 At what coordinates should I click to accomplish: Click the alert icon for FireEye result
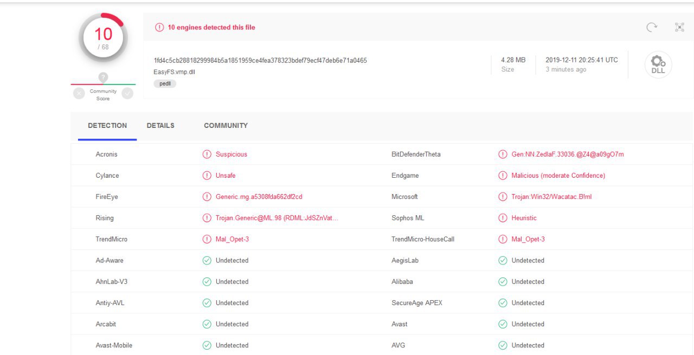tap(207, 197)
